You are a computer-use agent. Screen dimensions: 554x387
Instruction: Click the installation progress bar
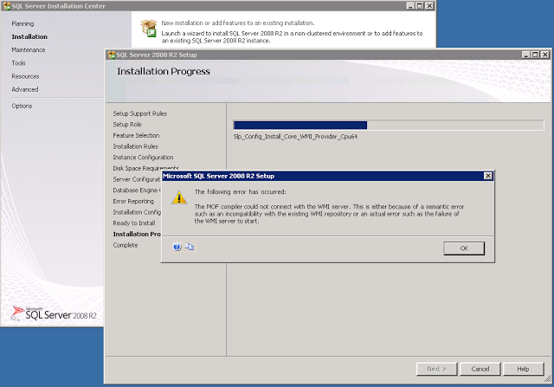[389, 126]
